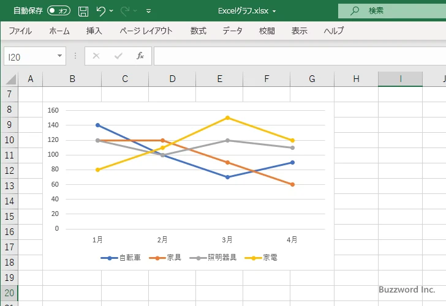Toggle the AutoSave switch
Image resolution: width=446 pixels, height=306 pixels.
coord(59,11)
